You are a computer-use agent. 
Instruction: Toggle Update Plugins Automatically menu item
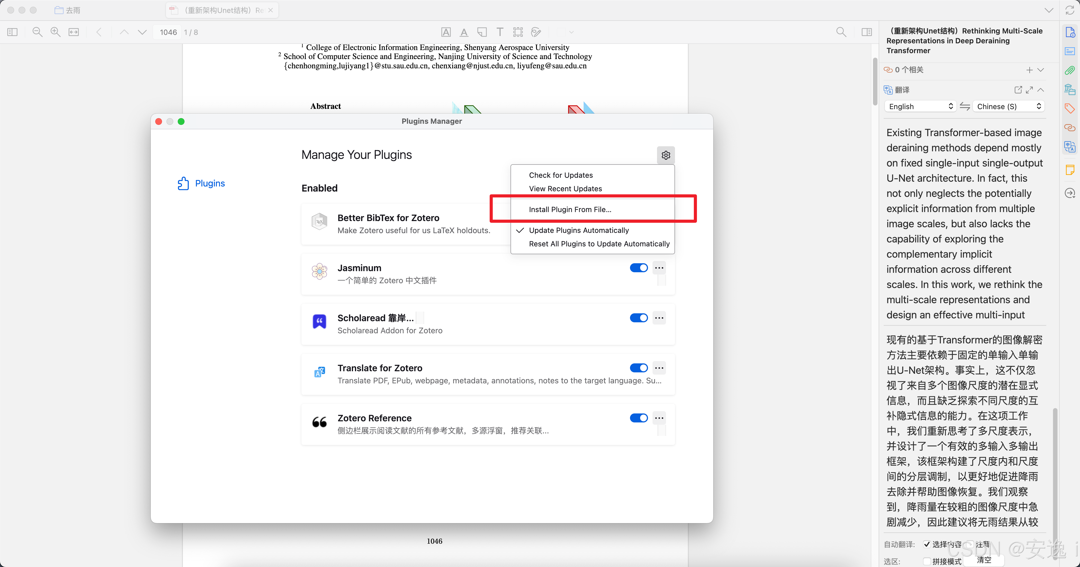point(592,230)
